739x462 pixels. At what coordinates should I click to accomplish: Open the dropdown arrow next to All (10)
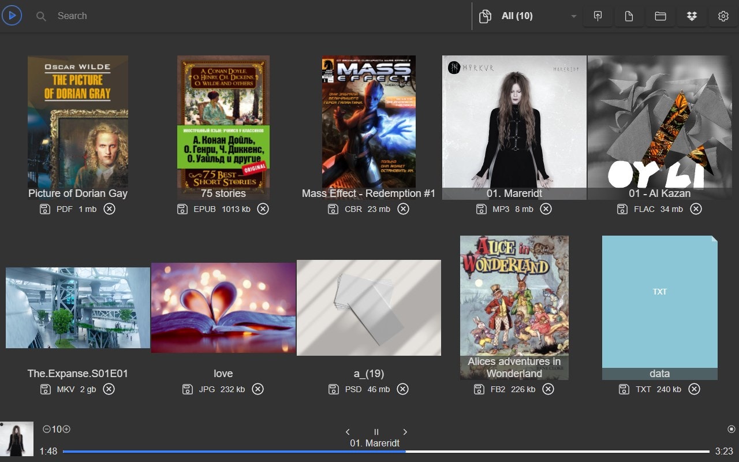[x=573, y=16]
